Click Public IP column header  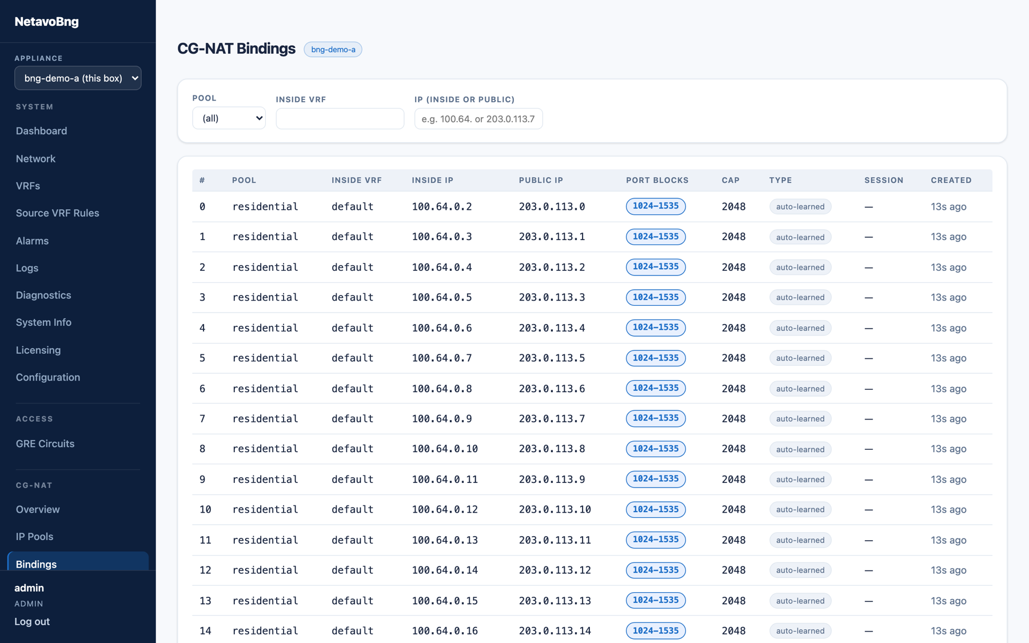click(541, 180)
